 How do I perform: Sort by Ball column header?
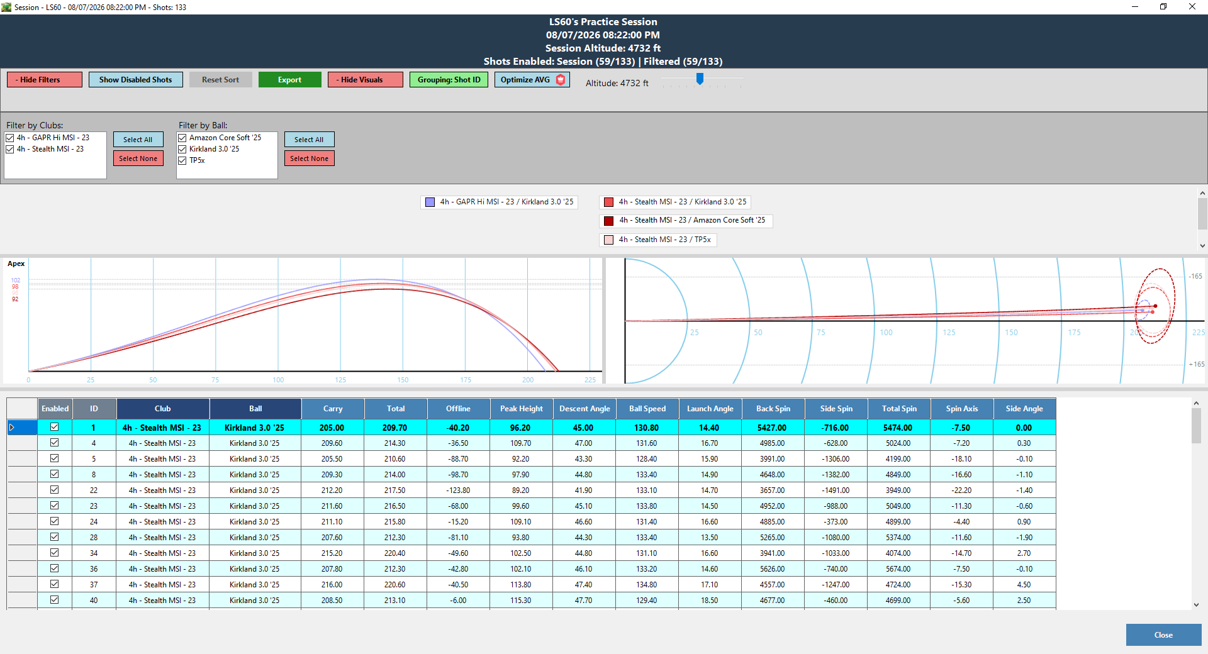point(255,409)
